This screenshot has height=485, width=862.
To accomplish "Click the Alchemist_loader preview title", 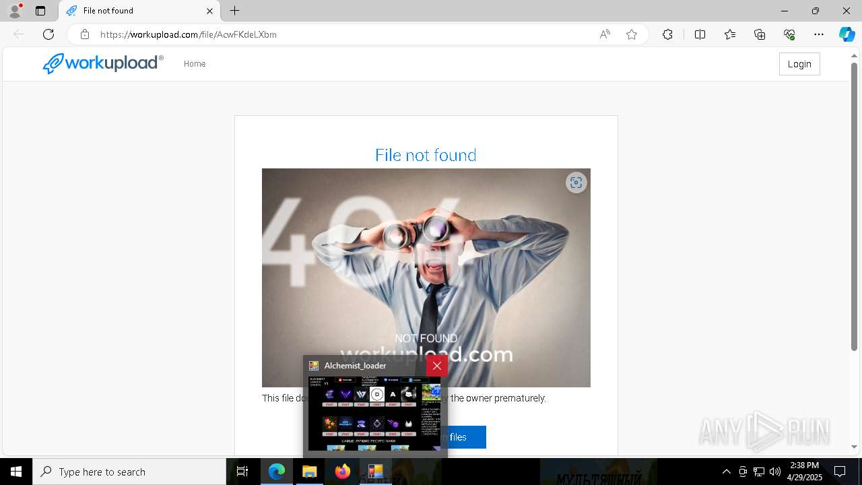I will pyautogui.click(x=355, y=366).
